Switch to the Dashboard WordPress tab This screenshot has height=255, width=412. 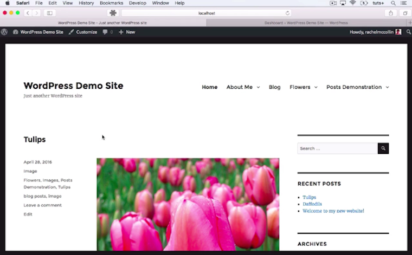[306, 23]
